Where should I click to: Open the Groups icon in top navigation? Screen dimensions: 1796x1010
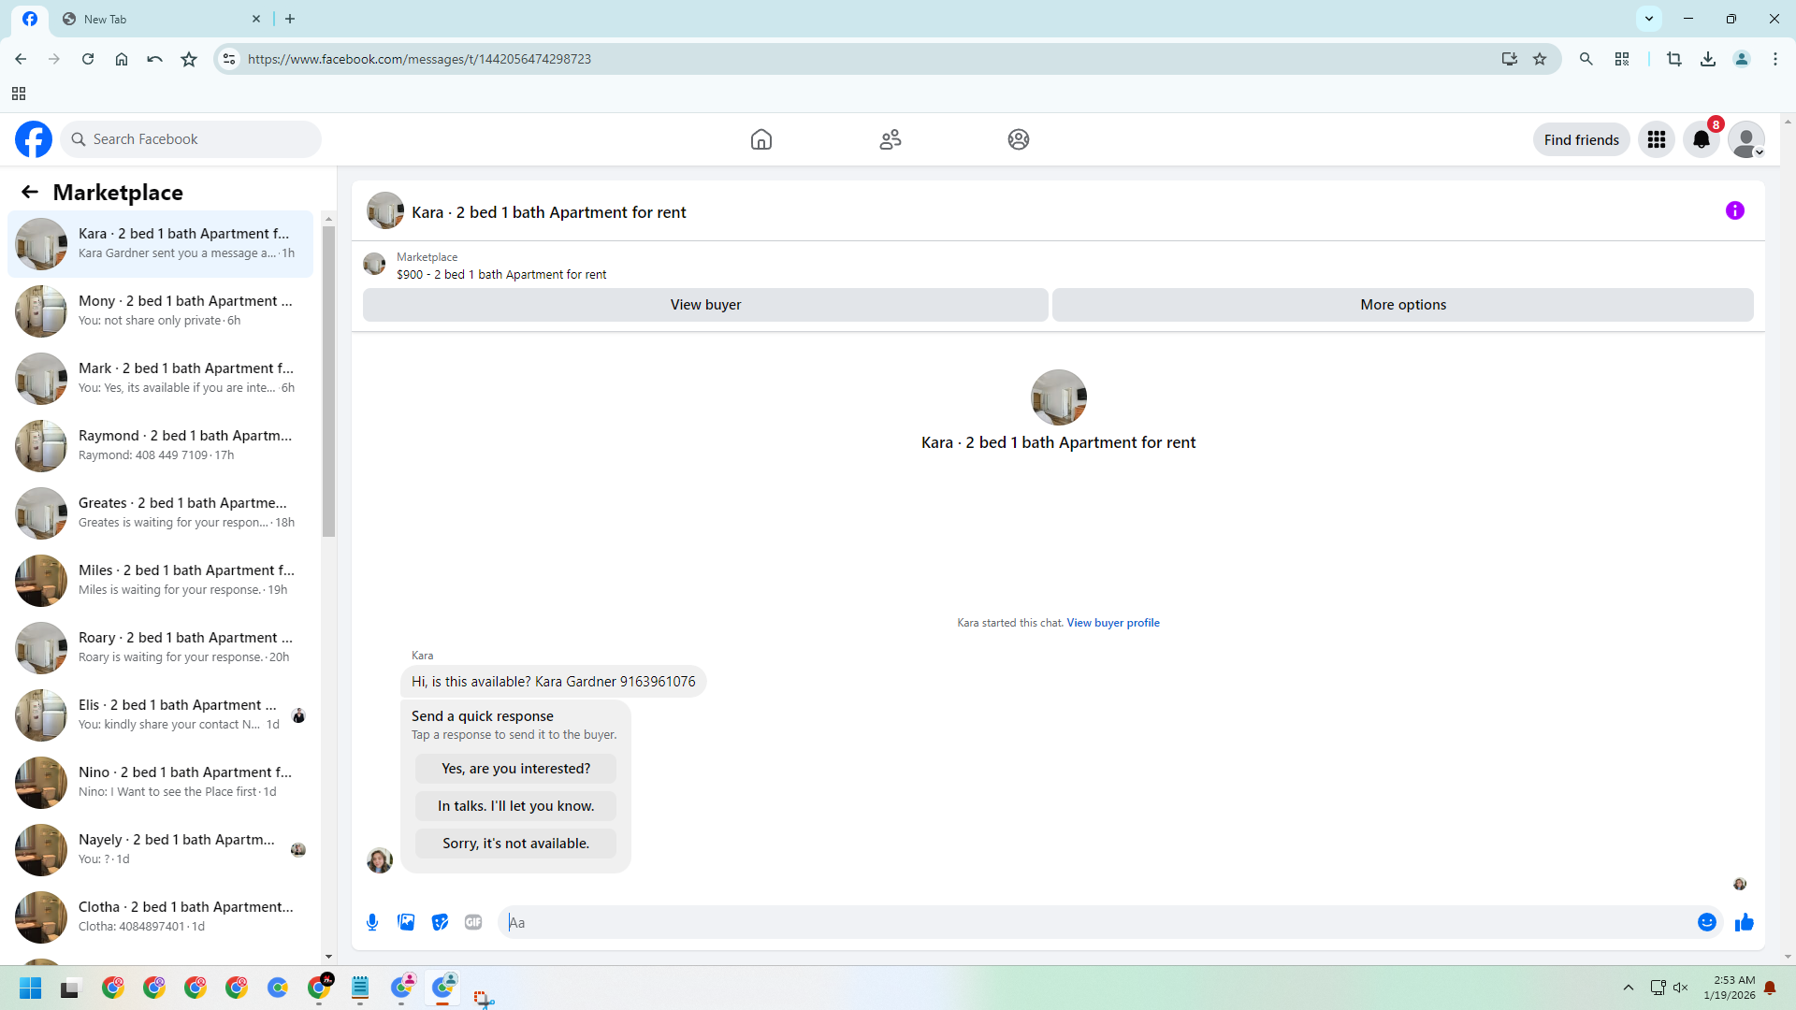1019,139
